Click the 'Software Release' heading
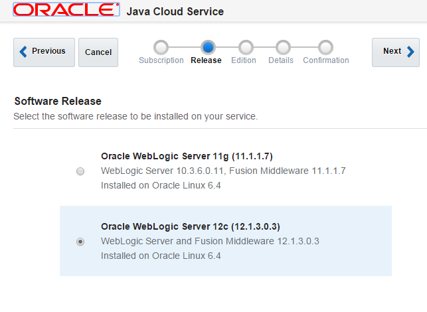Viewport: 427px width, 312px height. point(58,102)
